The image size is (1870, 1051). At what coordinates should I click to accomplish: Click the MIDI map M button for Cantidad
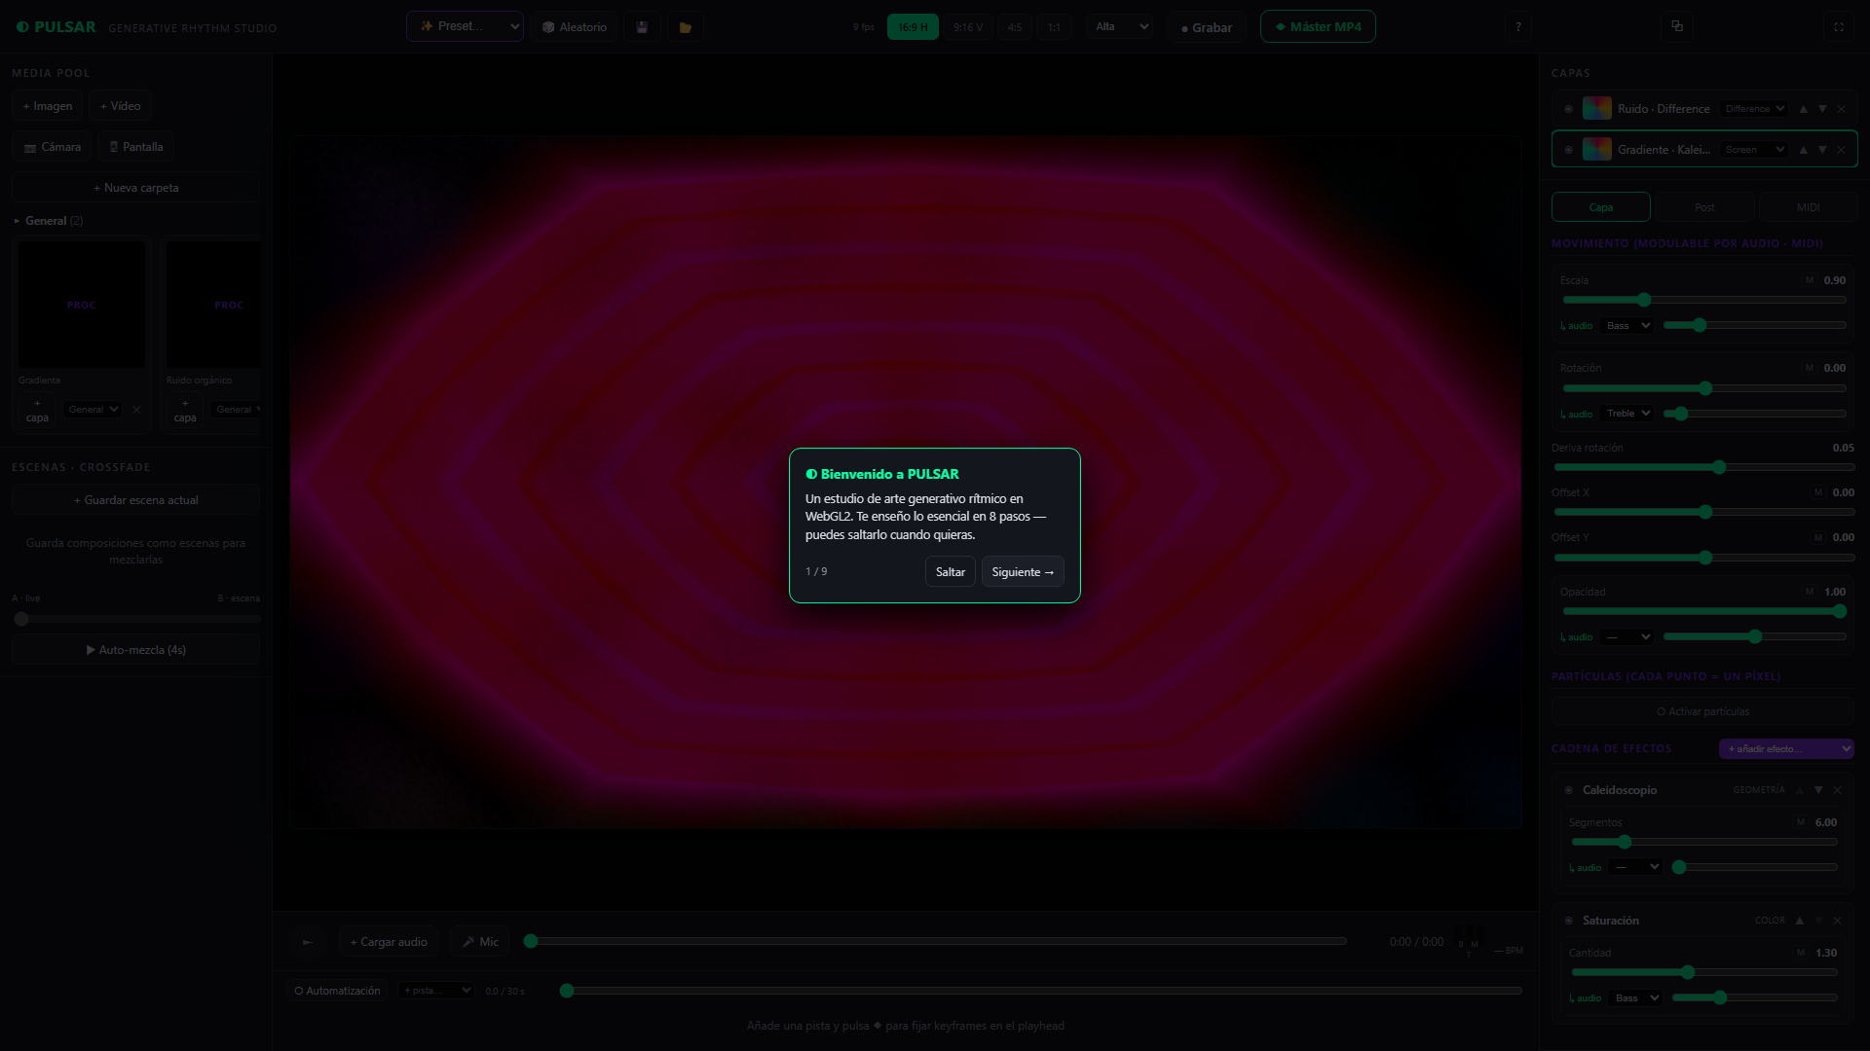[x=1801, y=953]
